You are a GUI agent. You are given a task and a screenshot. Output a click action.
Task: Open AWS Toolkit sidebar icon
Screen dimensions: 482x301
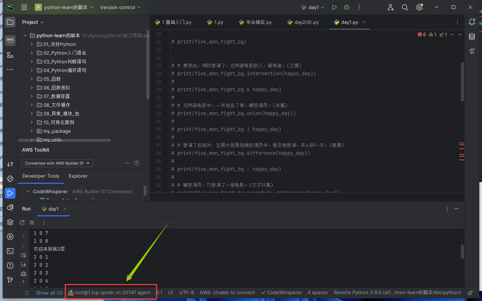(10, 40)
